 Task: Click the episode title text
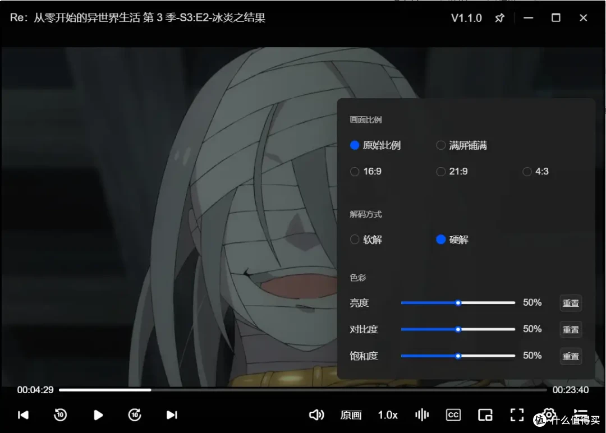pyautogui.click(x=137, y=18)
